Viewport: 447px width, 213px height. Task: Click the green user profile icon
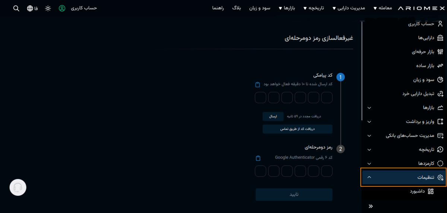click(x=62, y=8)
